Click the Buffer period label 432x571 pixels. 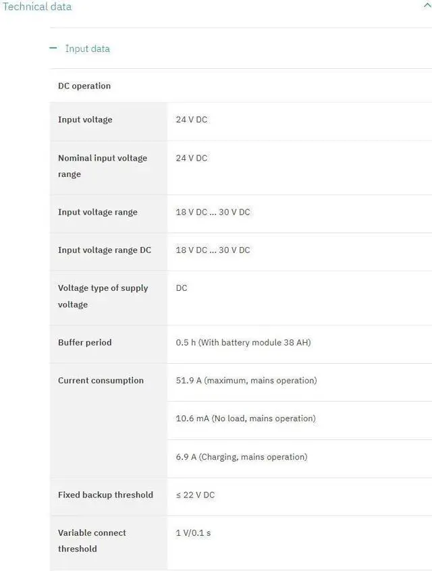coord(85,343)
